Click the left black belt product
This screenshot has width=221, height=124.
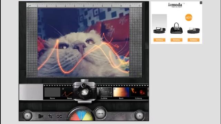point(159,30)
